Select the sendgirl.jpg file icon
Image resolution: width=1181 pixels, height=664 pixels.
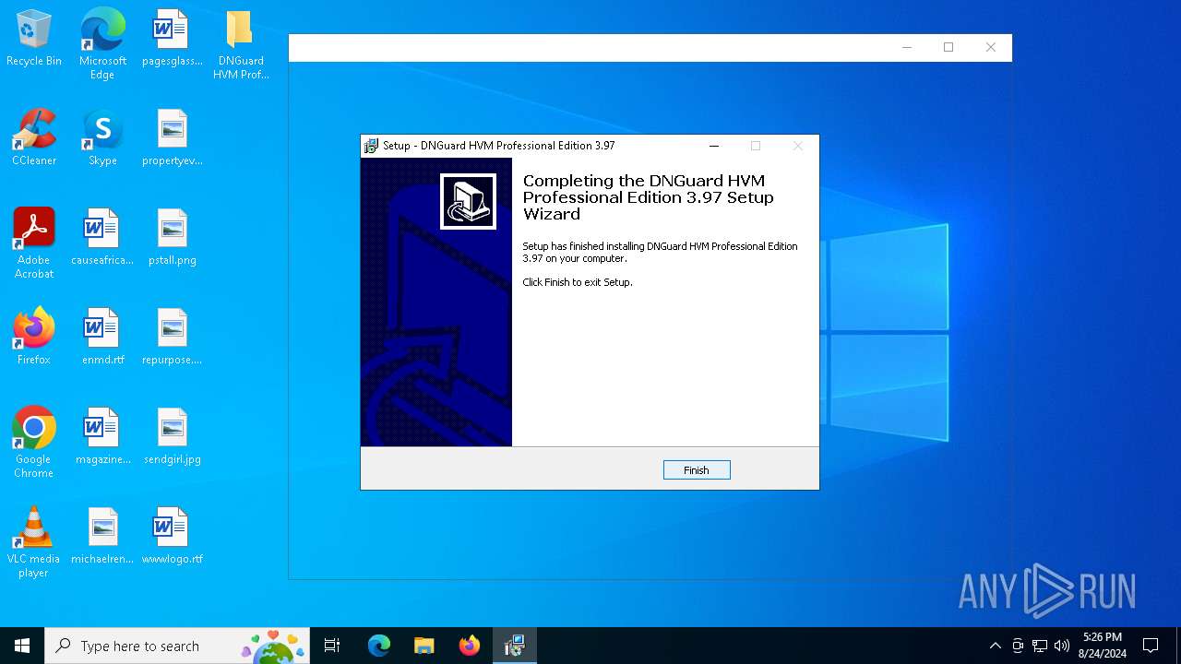tap(172, 437)
